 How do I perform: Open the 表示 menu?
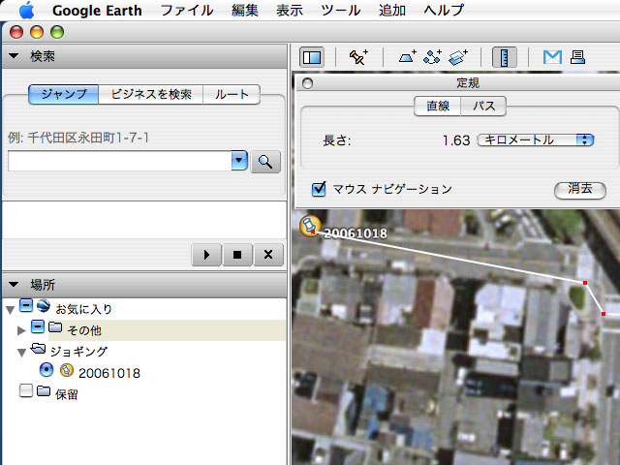point(290,11)
